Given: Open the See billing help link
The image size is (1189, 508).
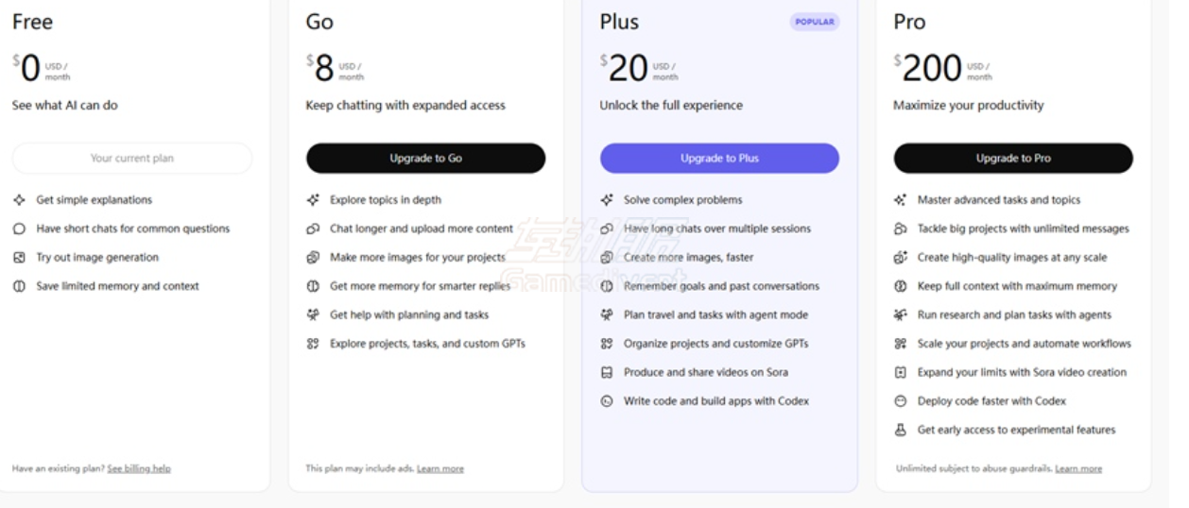Looking at the screenshot, I should pyautogui.click(x=139, y=468).
